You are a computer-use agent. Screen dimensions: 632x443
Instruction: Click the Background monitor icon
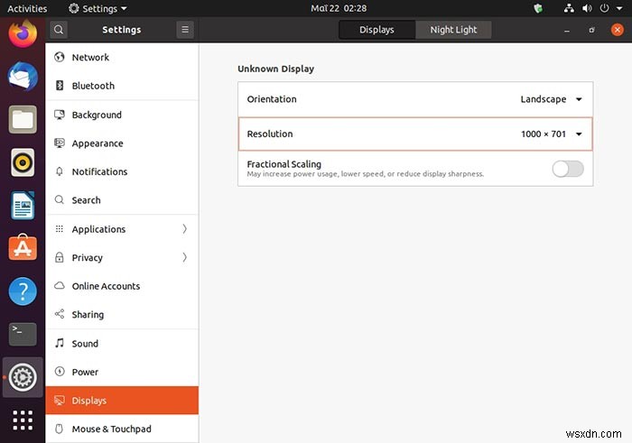coord(60,115)
